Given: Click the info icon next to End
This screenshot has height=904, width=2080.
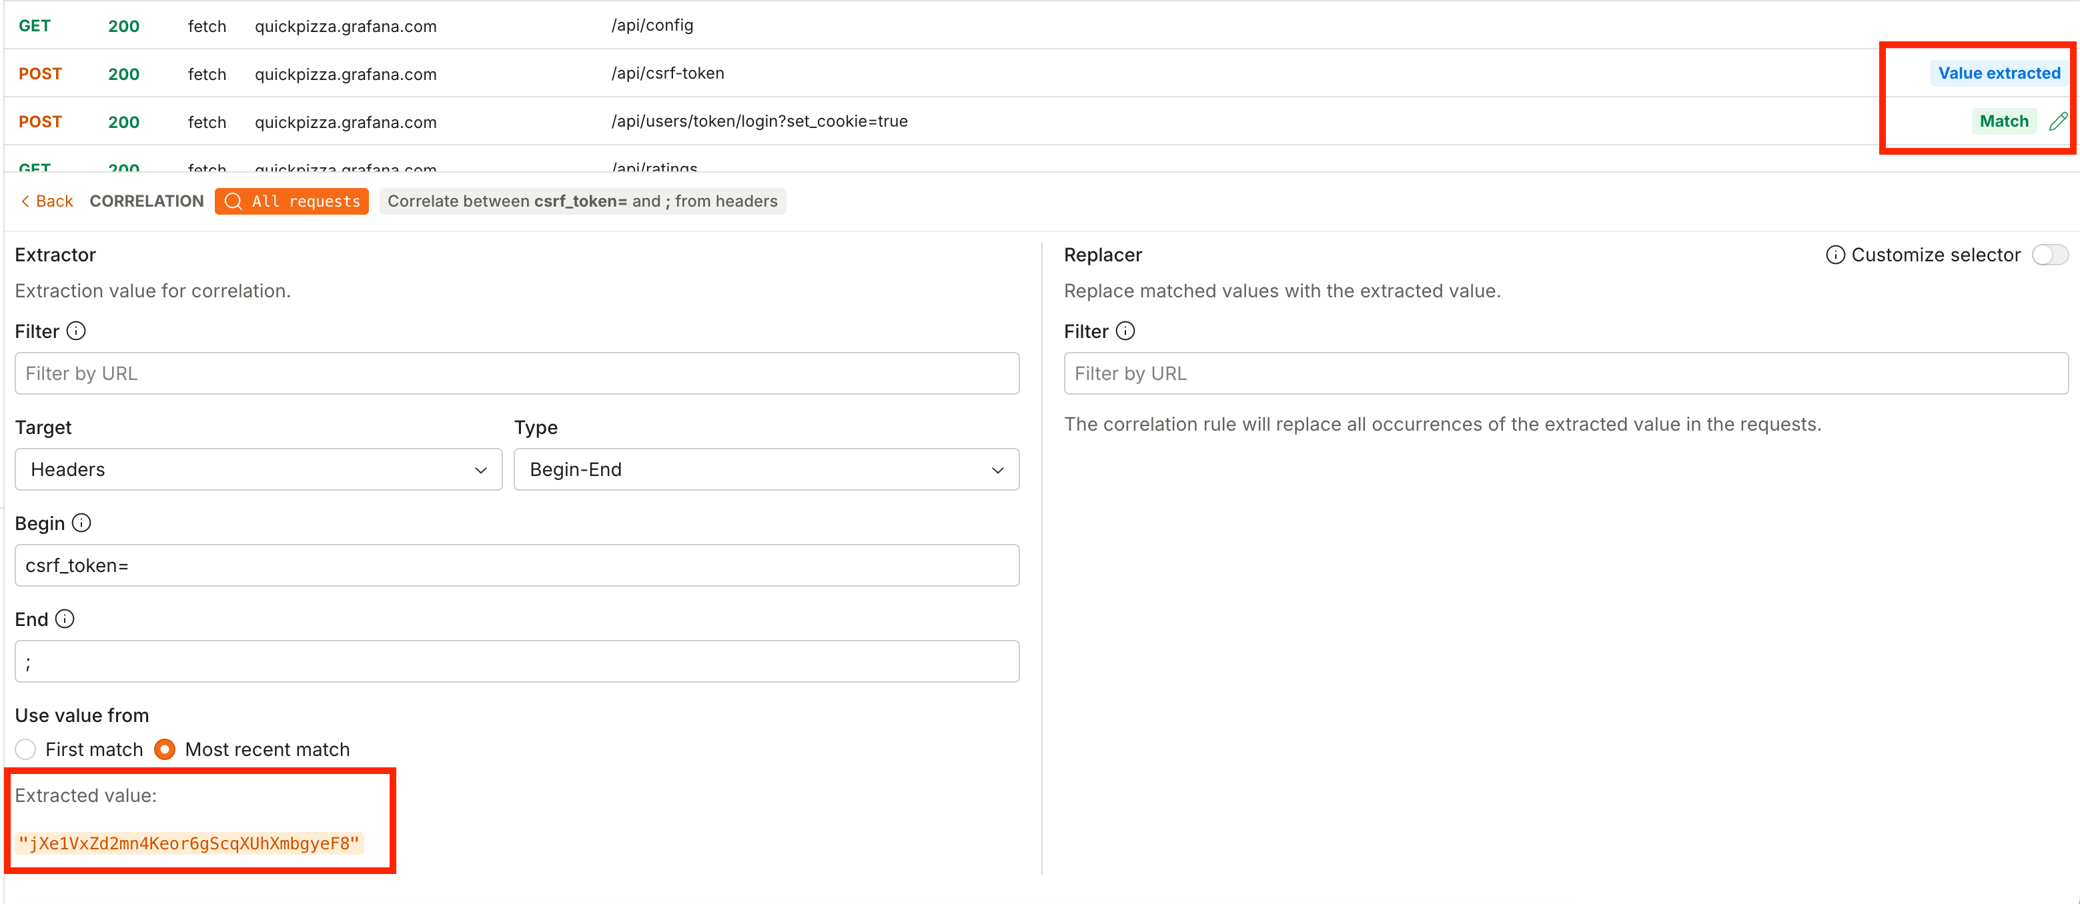Looking at the screenshot, I should [x=65, y=619].
